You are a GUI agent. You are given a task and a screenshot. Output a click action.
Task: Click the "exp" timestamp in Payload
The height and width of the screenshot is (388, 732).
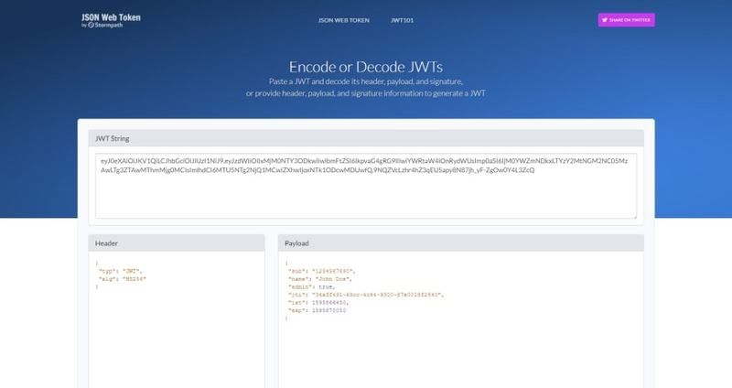[327, 308]
